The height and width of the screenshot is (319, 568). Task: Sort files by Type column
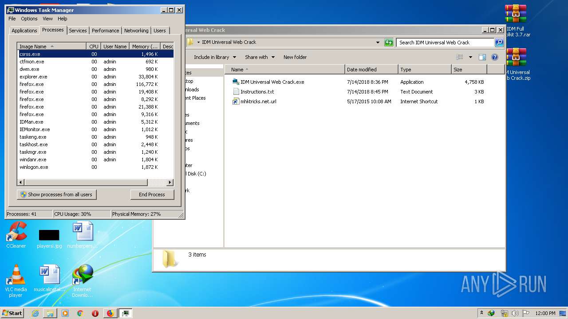pos(425,70)
